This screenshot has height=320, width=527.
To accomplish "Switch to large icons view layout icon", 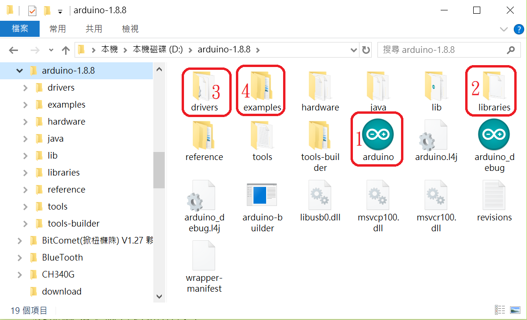I will coord(515,310).
